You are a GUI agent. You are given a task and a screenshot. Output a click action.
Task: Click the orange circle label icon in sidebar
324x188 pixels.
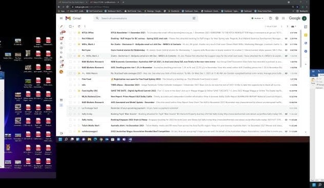click(x=61, y=72)
